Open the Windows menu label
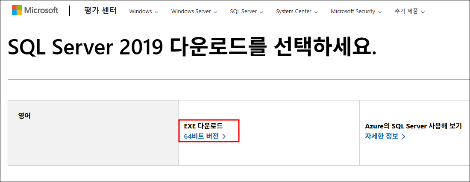The image size is (470, 182). 140,11
